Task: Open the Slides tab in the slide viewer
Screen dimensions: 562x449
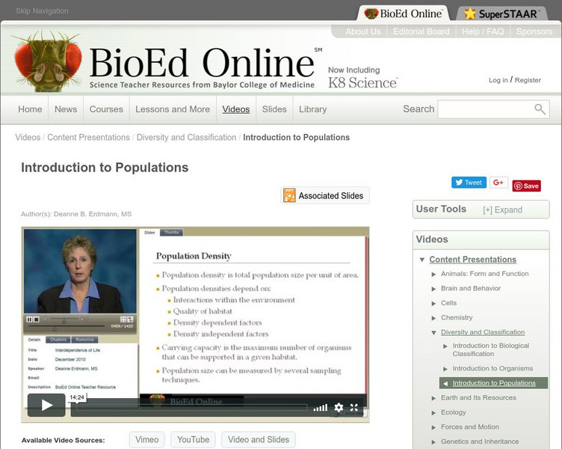Action: pyautogui.click(x=149, y=232)
